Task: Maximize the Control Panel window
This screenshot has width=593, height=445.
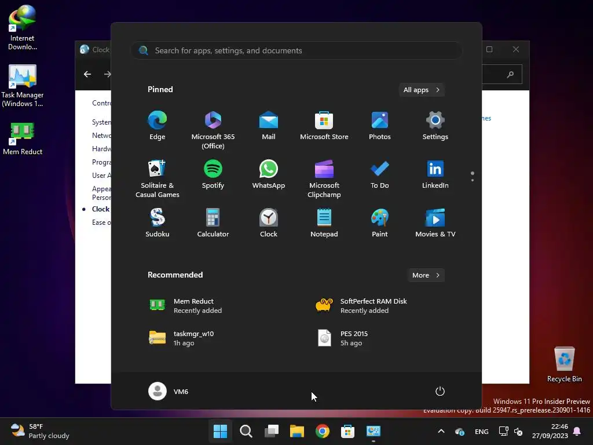Action: tap(489, 49)
